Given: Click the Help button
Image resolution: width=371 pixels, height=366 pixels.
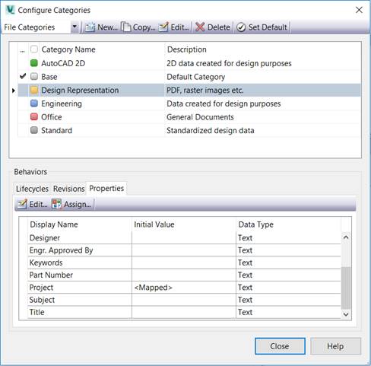Looking at the screenshot, I should point(335,346).
